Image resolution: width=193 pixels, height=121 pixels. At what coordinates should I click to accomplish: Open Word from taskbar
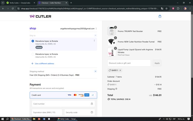tap(44, 119)
